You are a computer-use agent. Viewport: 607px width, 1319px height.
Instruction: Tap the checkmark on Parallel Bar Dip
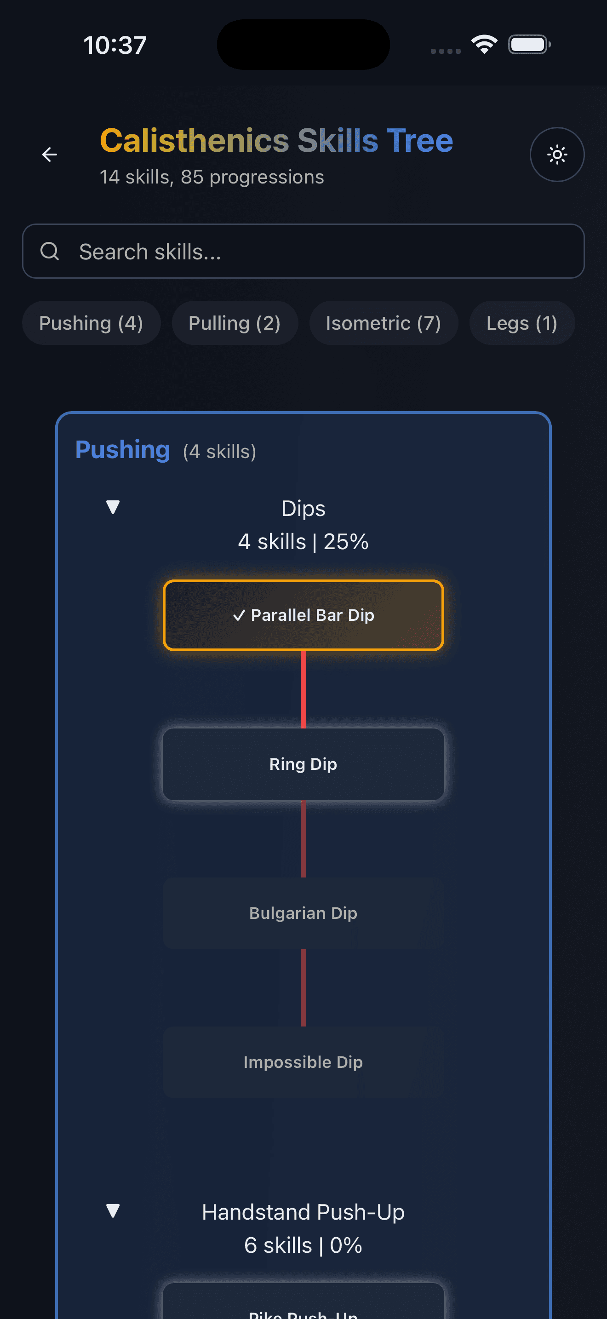240,615
